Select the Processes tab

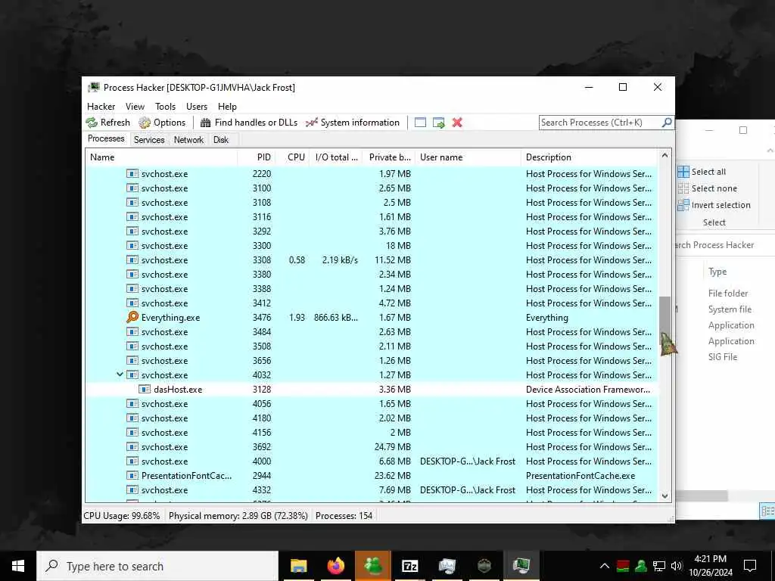click(x=106, y=139)
